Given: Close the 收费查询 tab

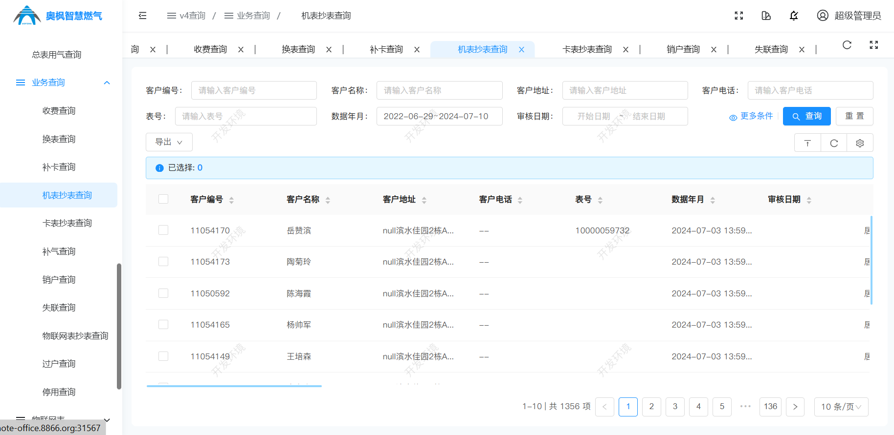Looking at the screenshot, I should pyautogui.click(x=241, y=49).
